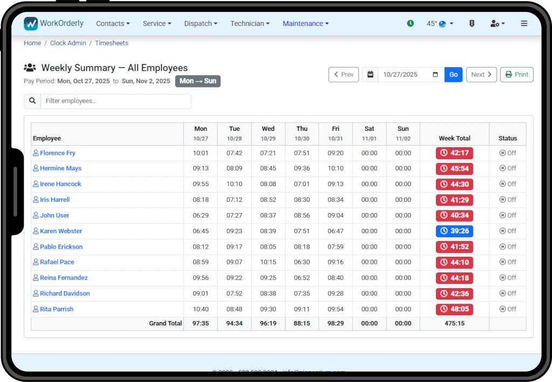This screenshot has height=382, width=552.
Task: Click the Filter employees search field
Action: pos(115,101)
